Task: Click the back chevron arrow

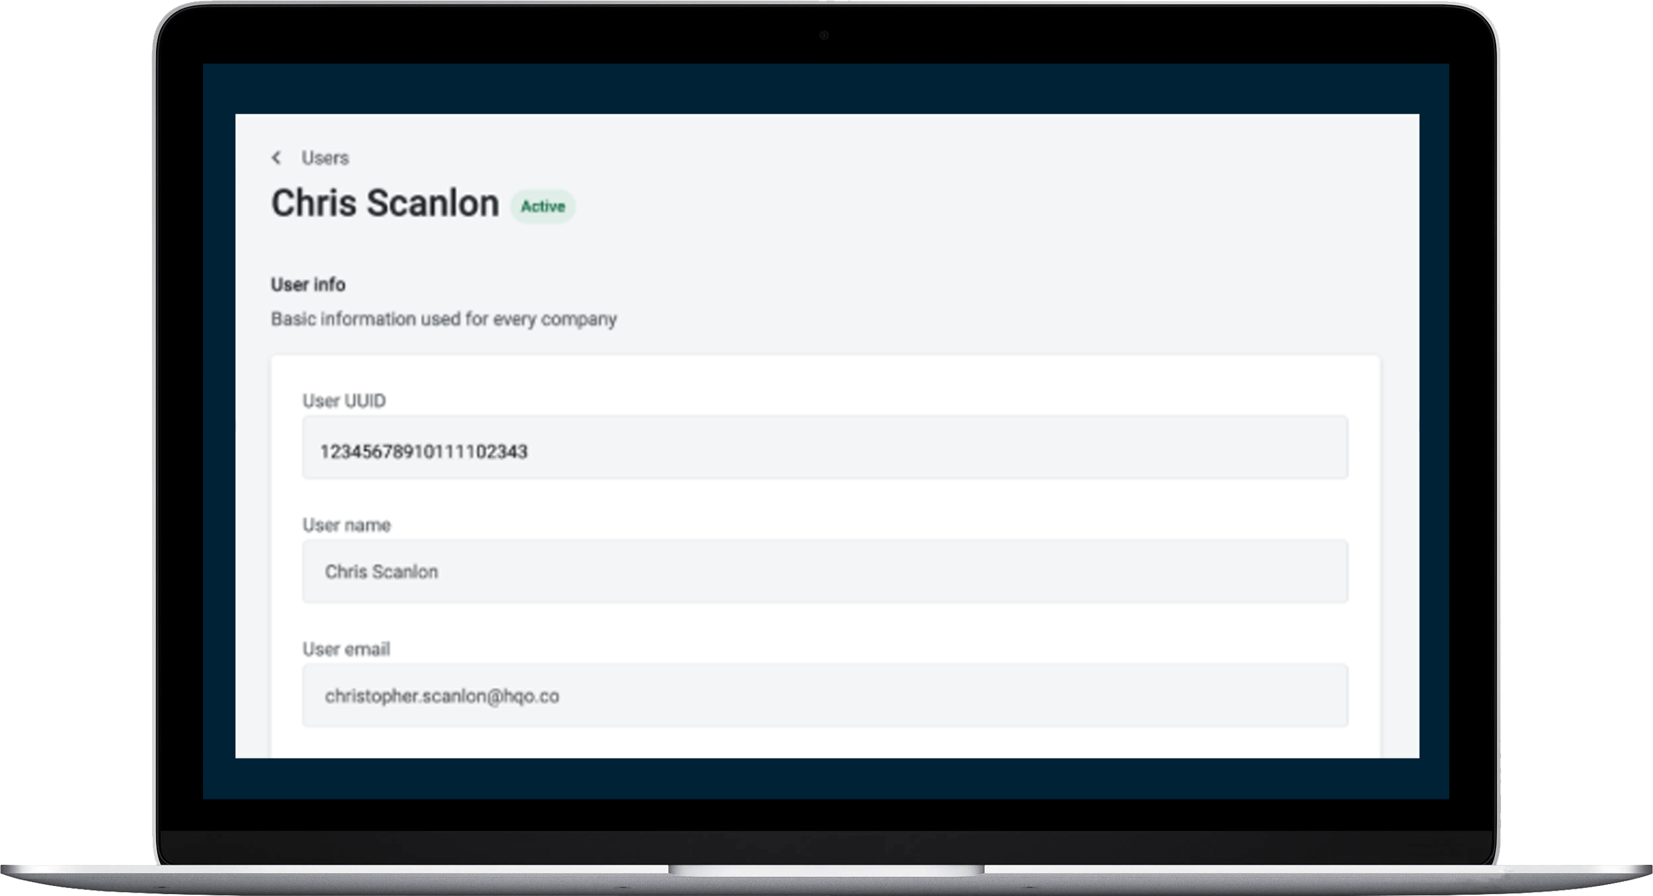Action: point(276,157)
